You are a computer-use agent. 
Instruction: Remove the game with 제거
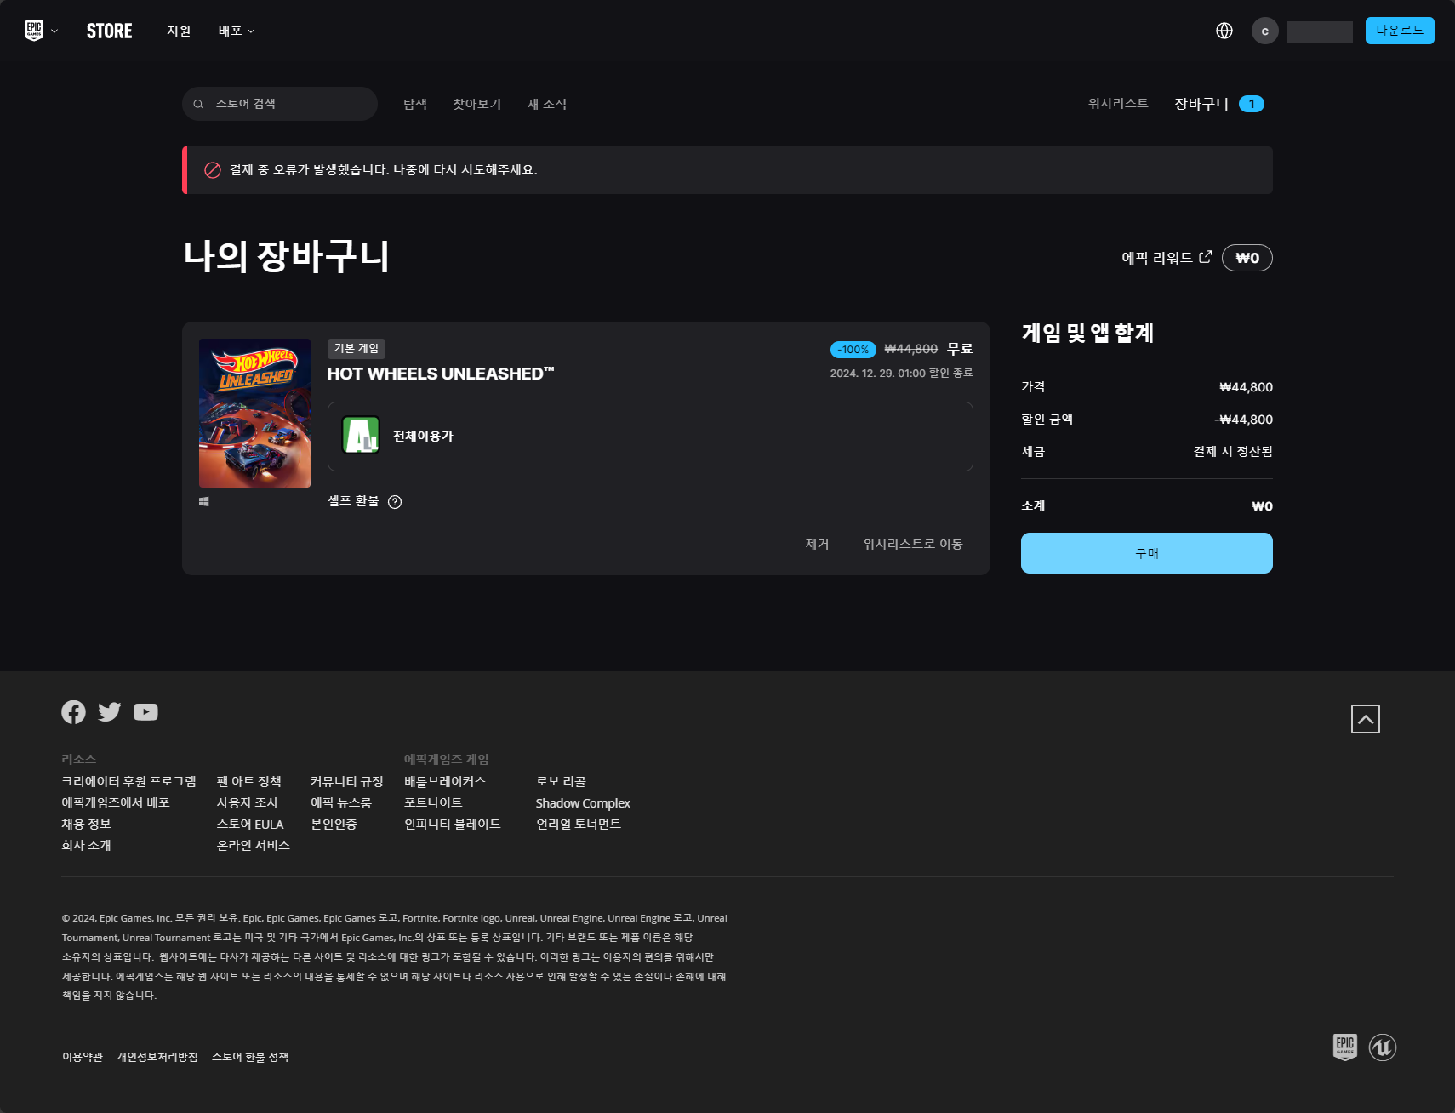pos(817,544)
